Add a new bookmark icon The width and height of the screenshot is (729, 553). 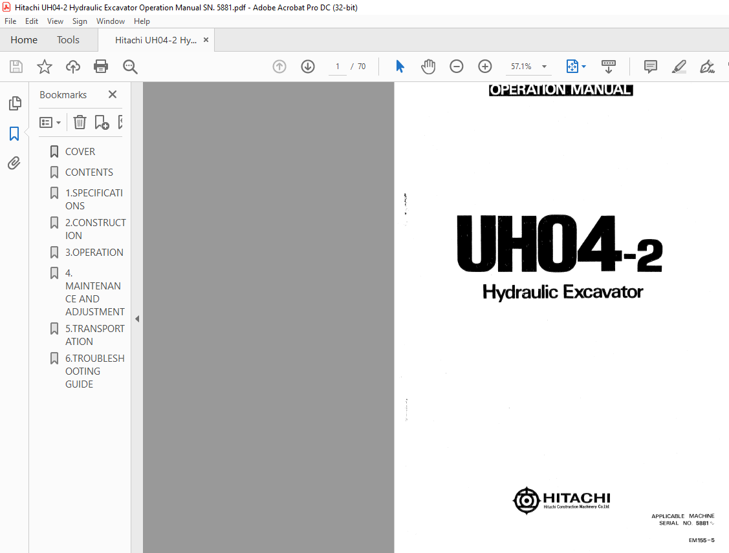102,122
